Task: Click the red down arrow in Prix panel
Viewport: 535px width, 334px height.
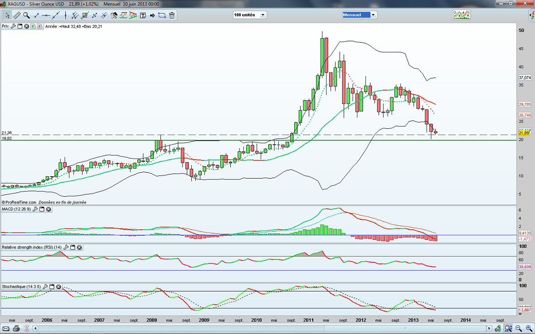Action: (x=40, y=26)
